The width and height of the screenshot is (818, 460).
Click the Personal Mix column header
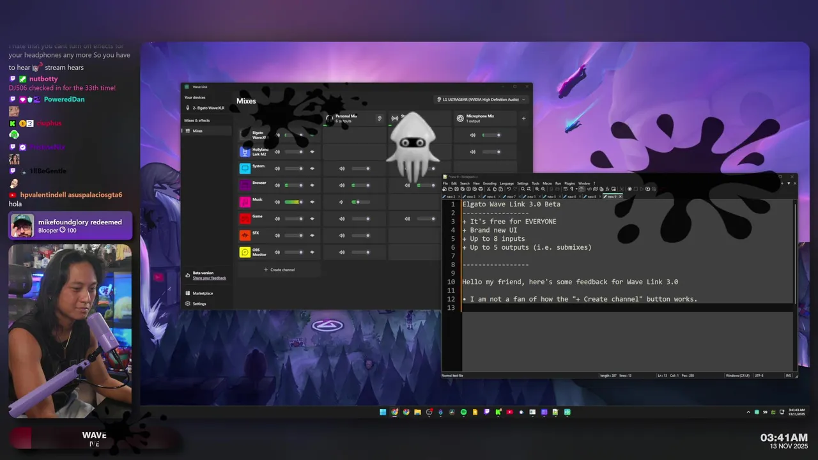click(354, 118)
